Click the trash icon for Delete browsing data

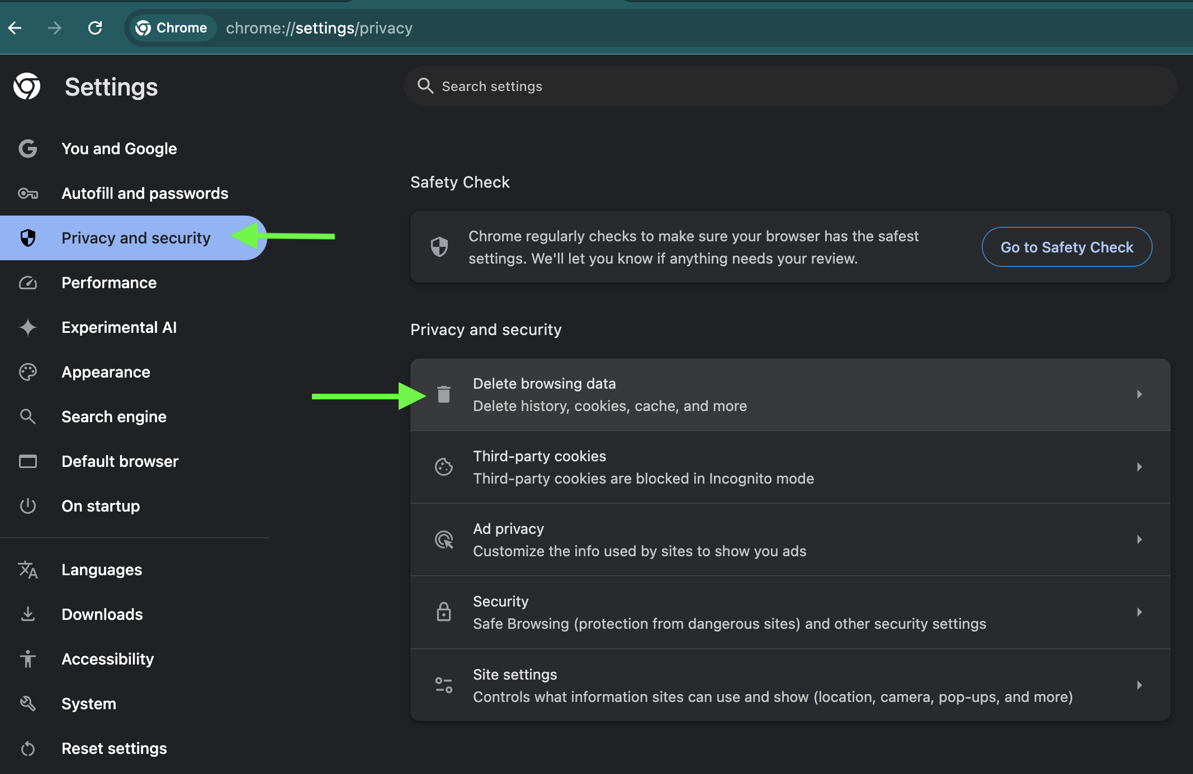click(444, 394)
